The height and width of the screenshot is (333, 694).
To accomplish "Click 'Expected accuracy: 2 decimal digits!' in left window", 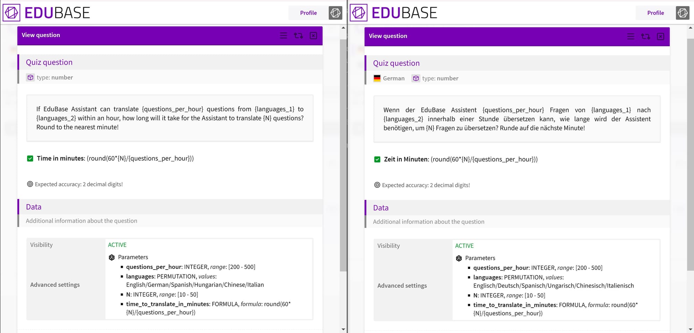I will pos(79,184).
